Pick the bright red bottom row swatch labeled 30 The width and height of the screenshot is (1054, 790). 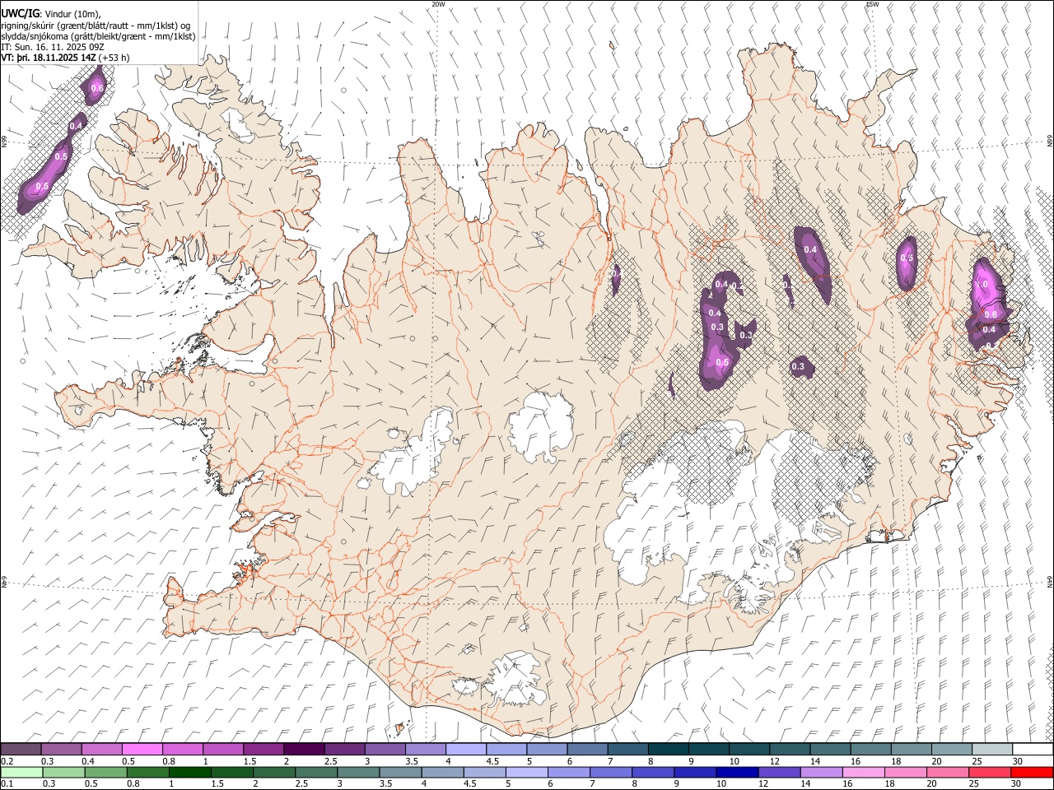point(1032,773)
